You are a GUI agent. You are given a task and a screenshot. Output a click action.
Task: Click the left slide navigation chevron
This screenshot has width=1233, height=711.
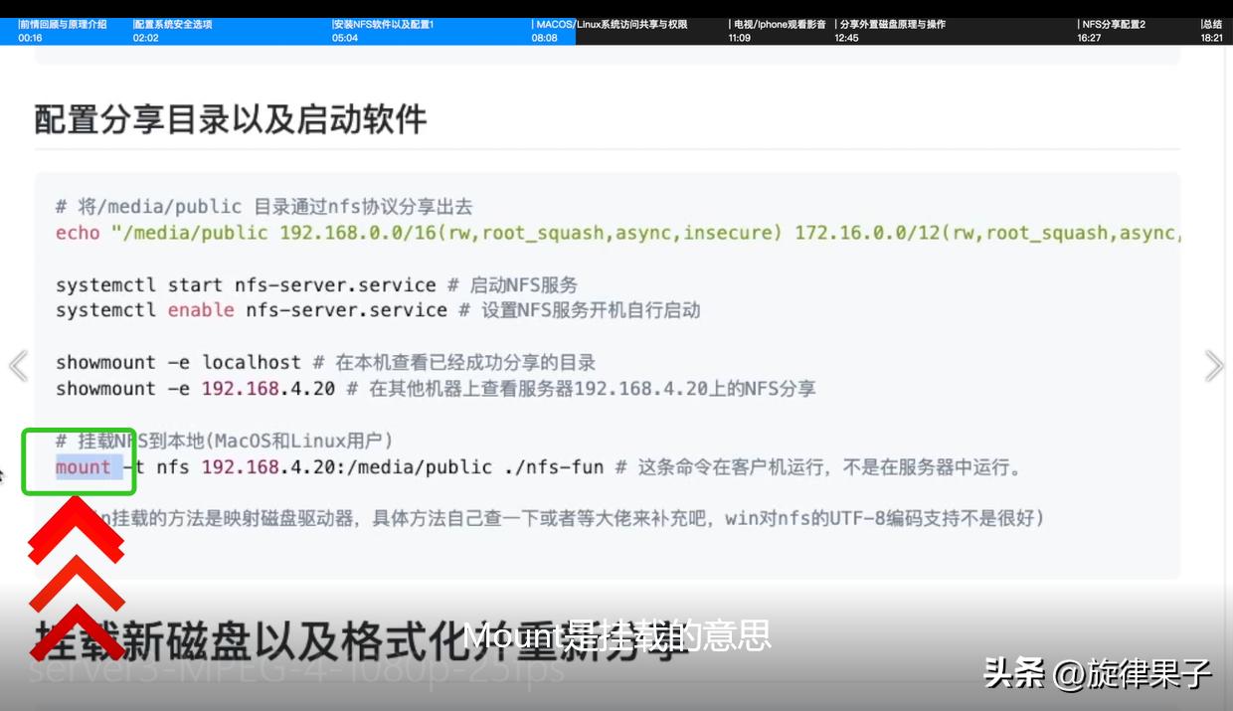pyautogui.click(x=18, y=366)
